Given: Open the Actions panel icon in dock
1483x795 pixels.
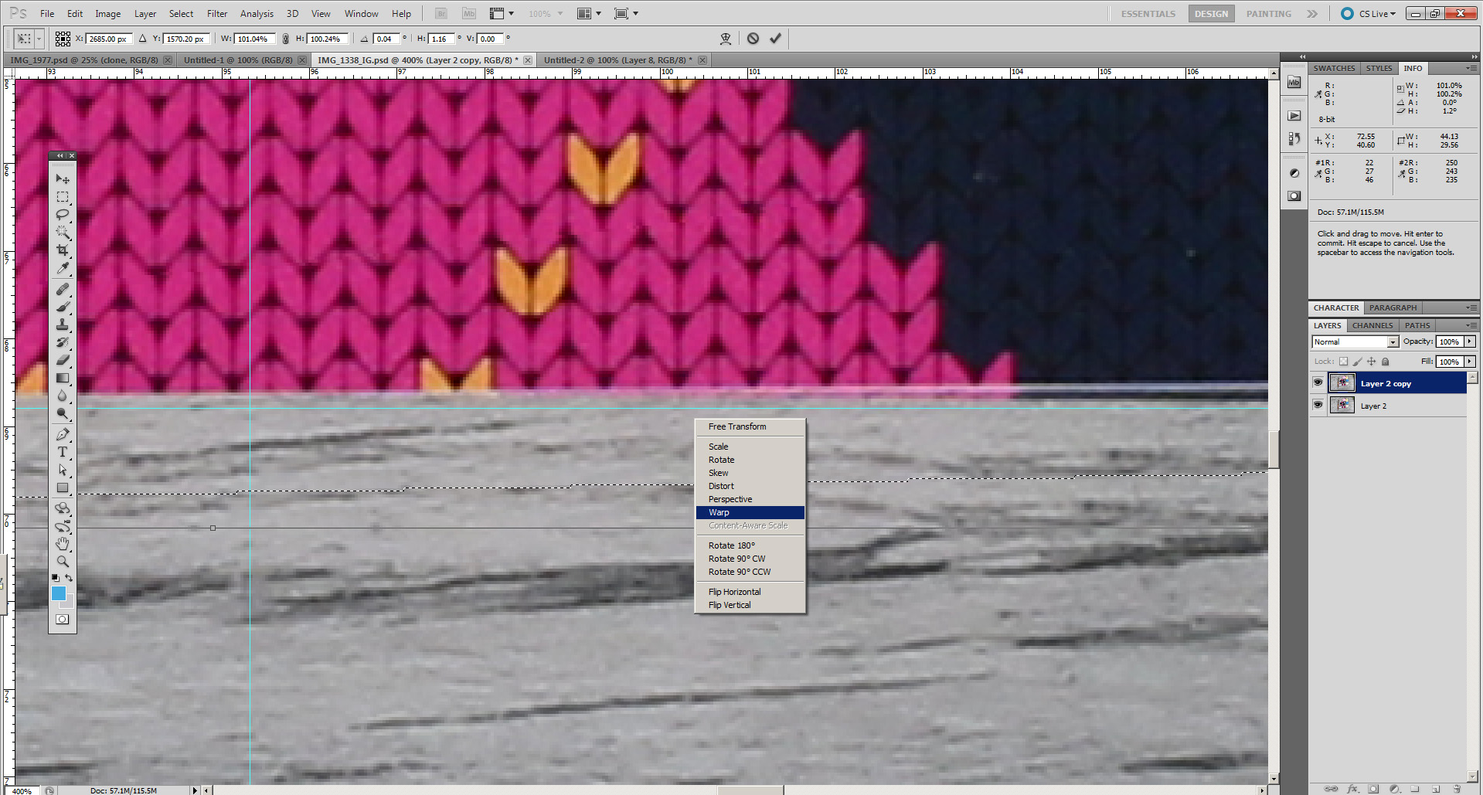Looking at the screenshot, I should tap(1294, 116).
